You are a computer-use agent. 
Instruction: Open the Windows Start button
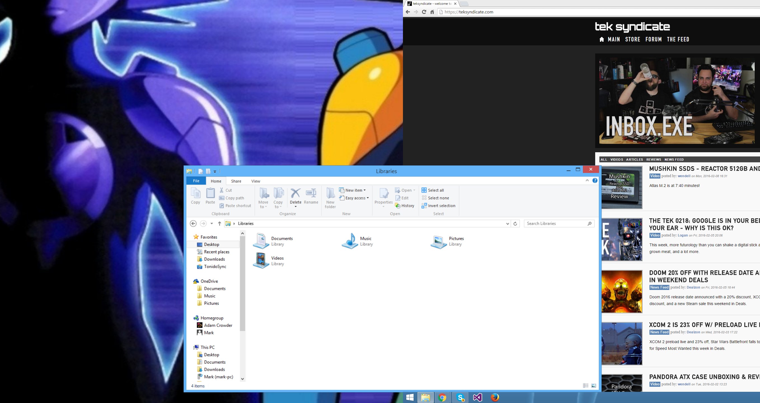tap(410, 397)
